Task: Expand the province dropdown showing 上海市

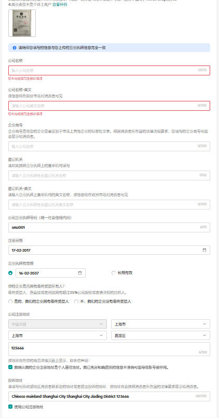Action: pos(160,324)
